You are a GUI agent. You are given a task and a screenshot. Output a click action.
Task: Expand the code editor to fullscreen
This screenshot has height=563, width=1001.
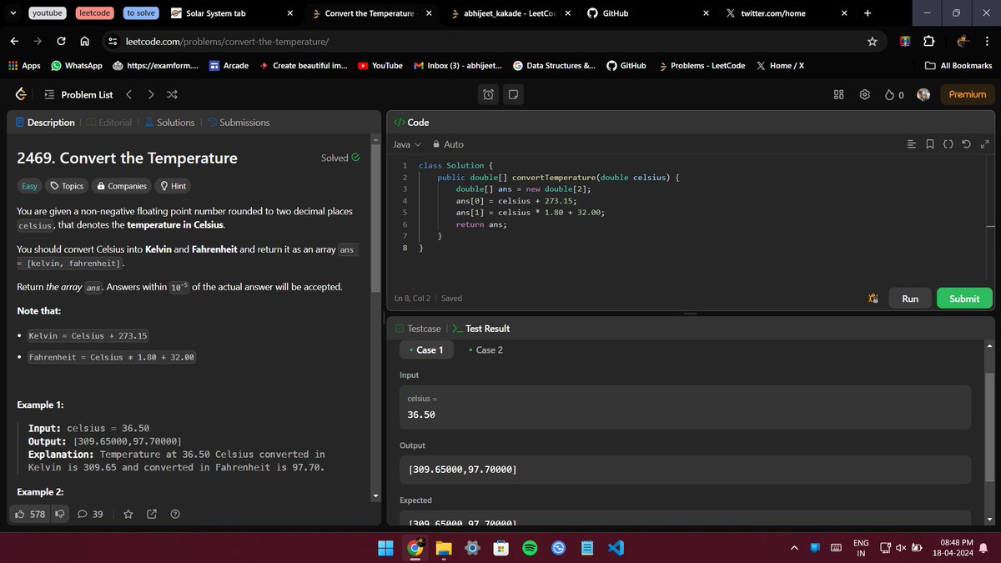(x=984, y=144)
